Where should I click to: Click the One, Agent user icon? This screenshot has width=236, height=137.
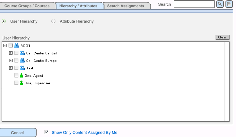tap(22, 75)
